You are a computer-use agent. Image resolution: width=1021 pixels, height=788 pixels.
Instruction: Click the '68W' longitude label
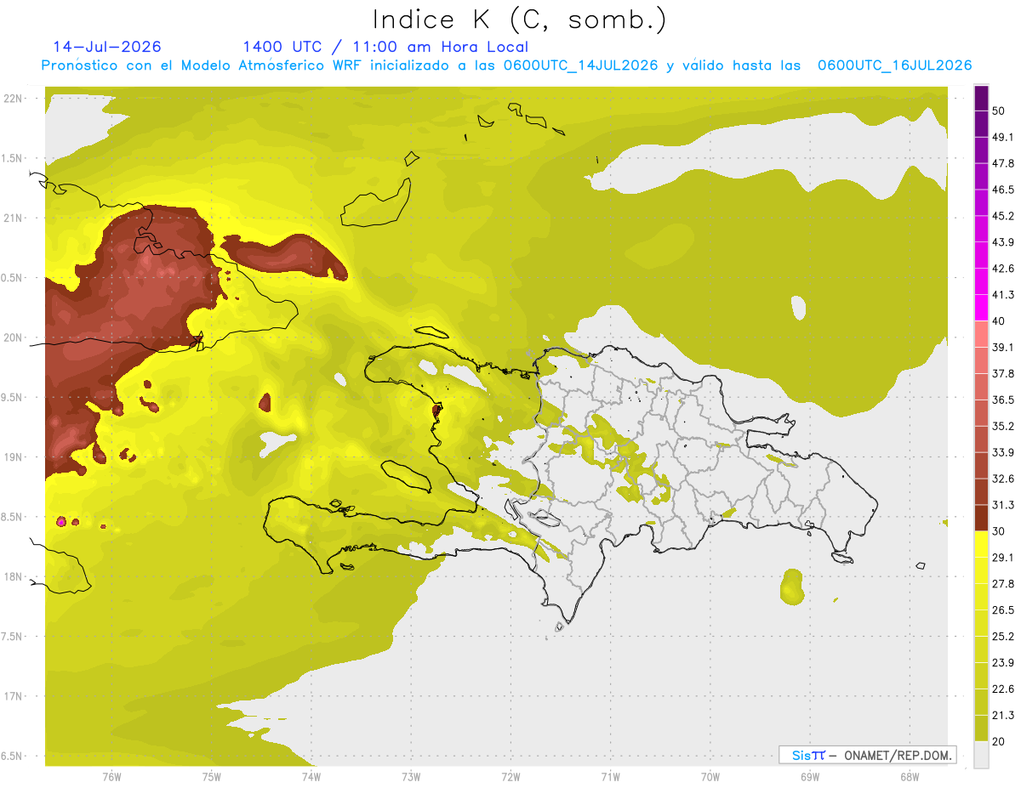(910, 776)
